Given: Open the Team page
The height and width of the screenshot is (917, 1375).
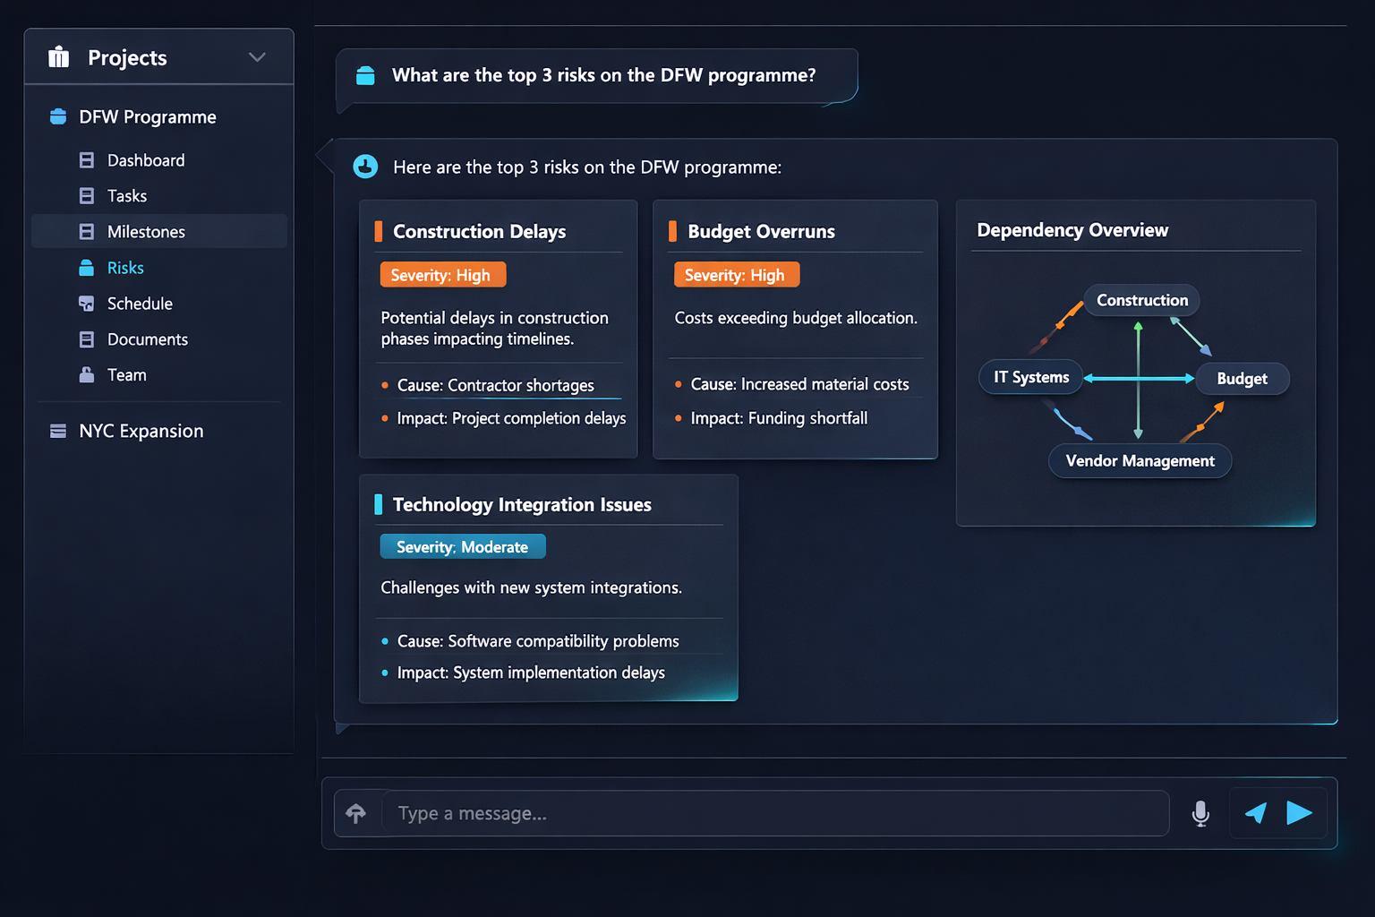Looking at the screenshot, I should coord(127,375).
